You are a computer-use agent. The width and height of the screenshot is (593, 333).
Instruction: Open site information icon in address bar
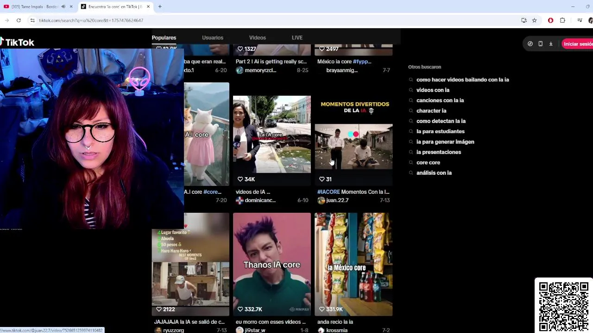[32, 20]
